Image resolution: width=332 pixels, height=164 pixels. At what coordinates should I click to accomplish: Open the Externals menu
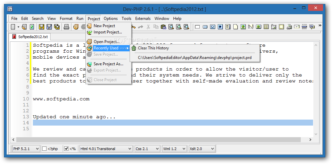coord(143,19)
